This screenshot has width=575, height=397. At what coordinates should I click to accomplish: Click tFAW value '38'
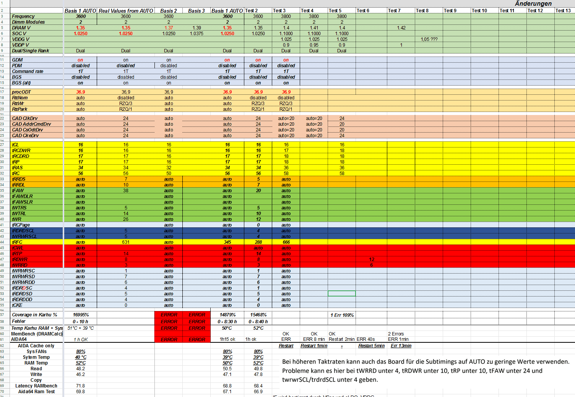click(126, 191)
